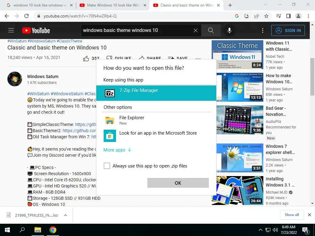Open tab search dropdown chevron

(x=265, y=4)
